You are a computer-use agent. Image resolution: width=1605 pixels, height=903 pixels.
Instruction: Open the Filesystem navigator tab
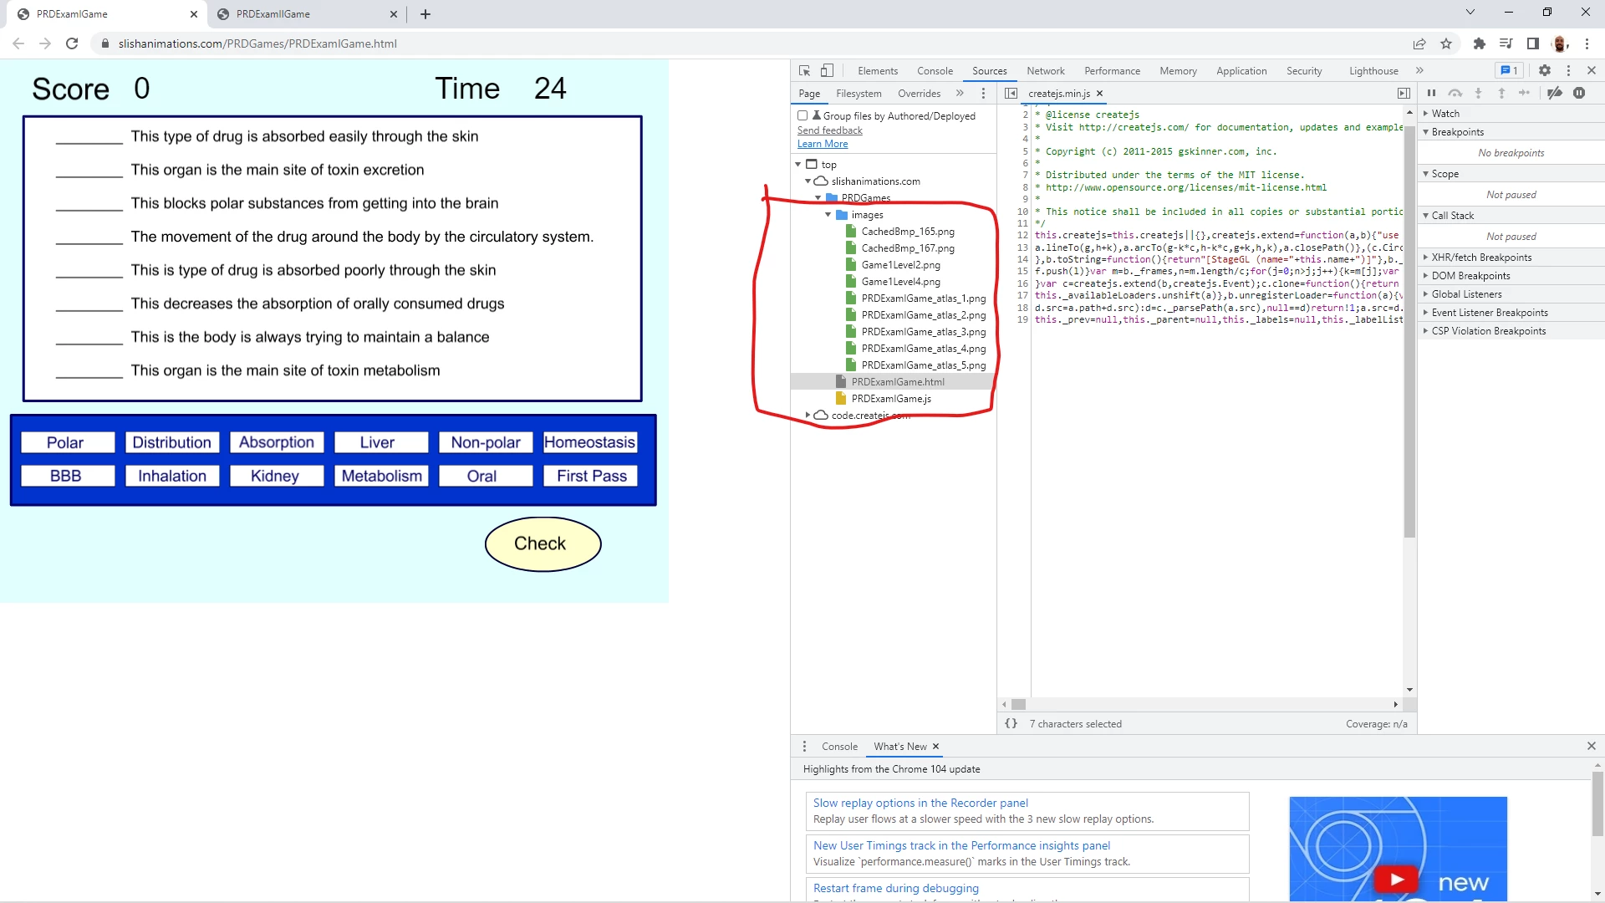tap(859, 94)
